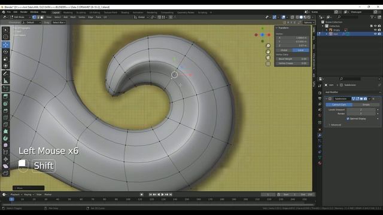Set Levels Viewport value field
Image resolution: width=383 pixels, height=215 pixels.
361,110
